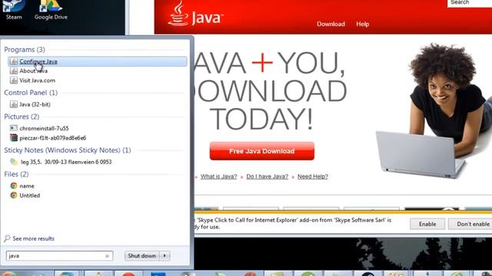Click the Java website Search field

tap(470, 3)
